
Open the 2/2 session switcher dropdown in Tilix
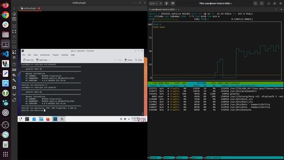[x=153, y=3]
